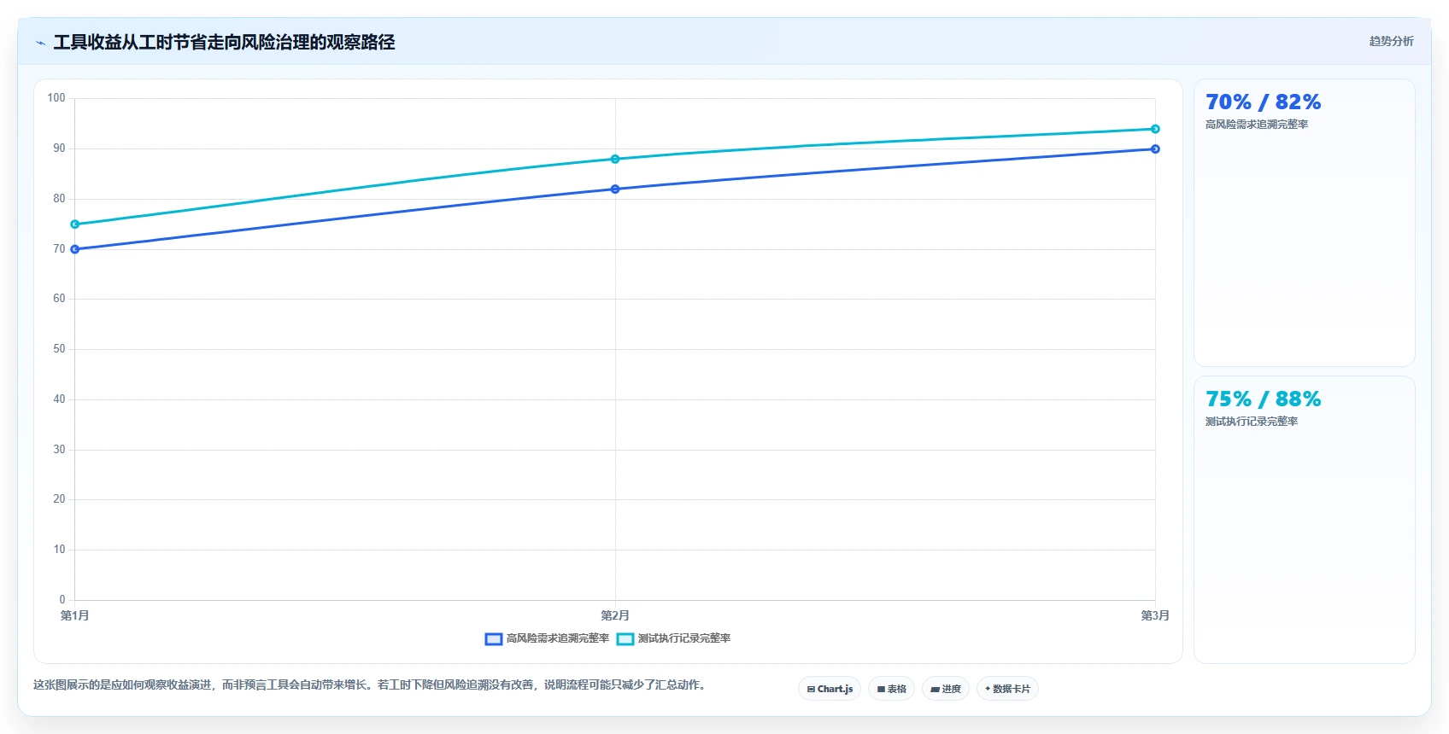Click the 0 y-axis label
1449x734 pixels.
[x=62, y=600]
